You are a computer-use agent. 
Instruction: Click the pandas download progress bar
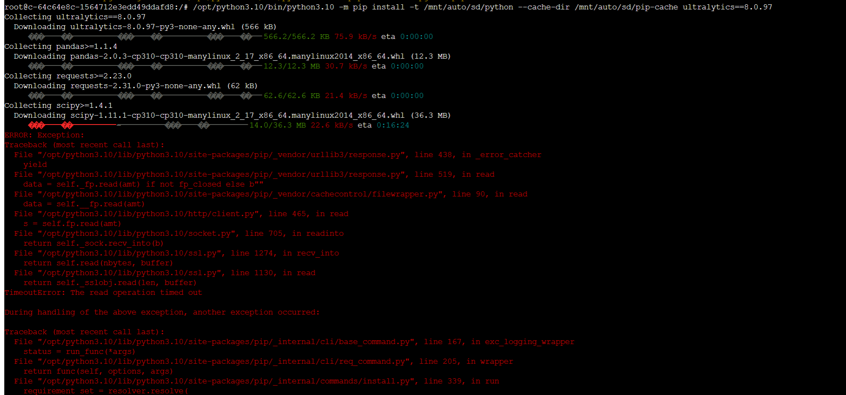coord(145,66)
